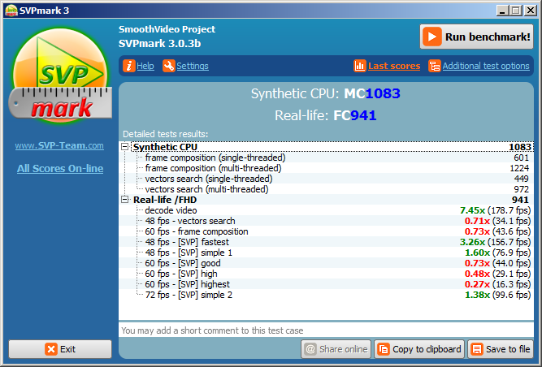Click the Run benchmark play icon

[432, 37]
